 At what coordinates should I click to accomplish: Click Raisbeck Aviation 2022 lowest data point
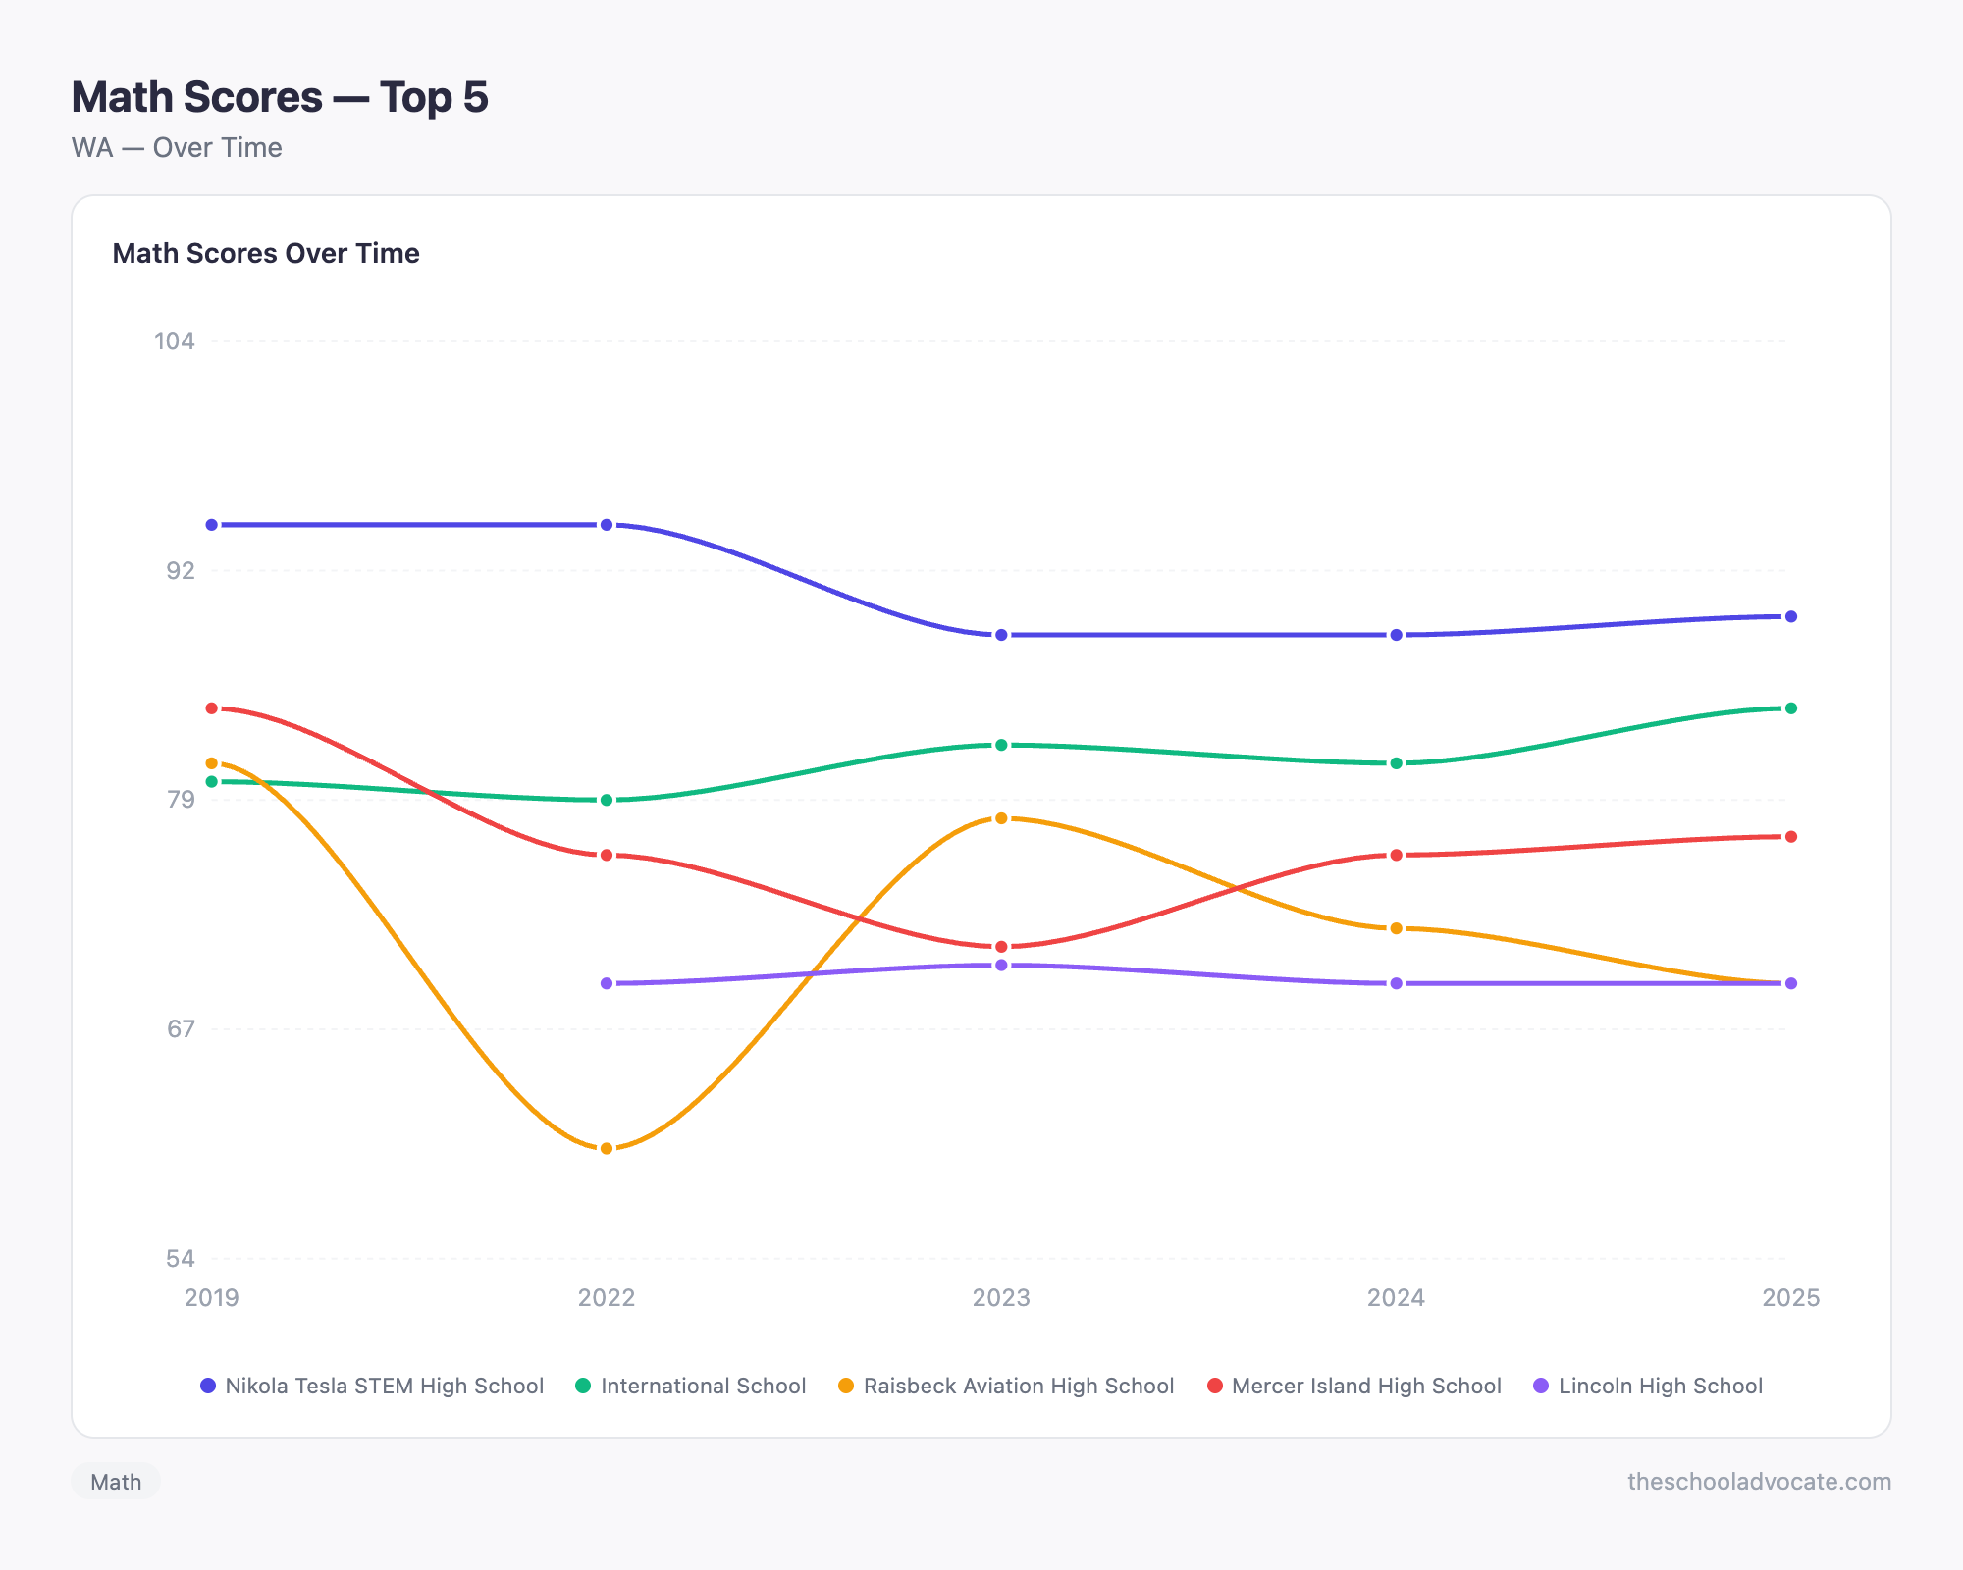607,1148
